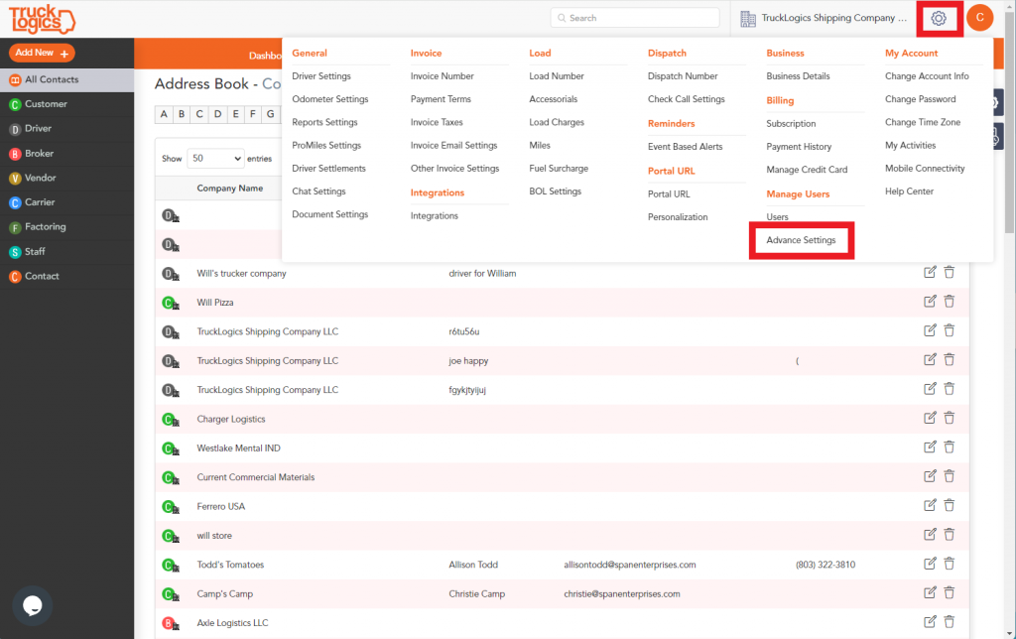Open Business Details
Viewport: 1016px width, 639px height.
pos(798,76)
